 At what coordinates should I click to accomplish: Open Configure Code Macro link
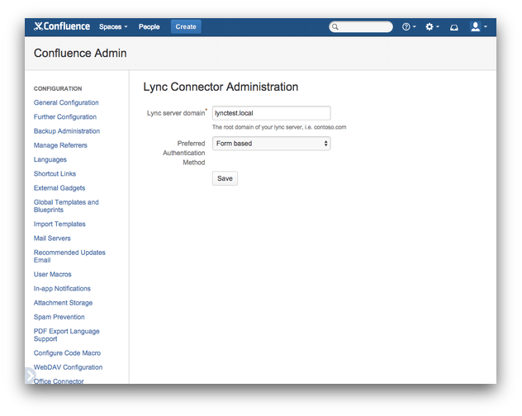point(67,353)
